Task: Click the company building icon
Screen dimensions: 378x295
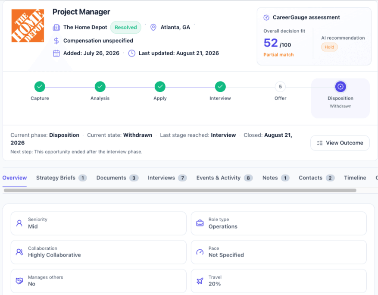Action: tap(56, 28)
